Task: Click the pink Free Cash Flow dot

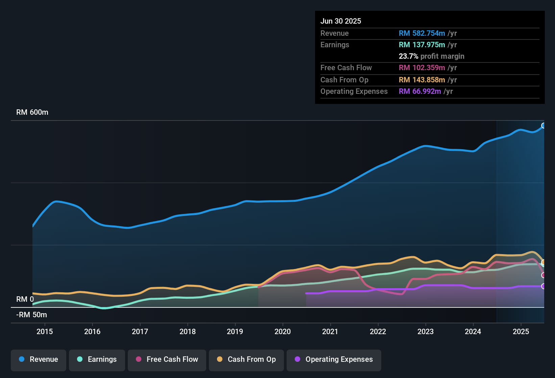Action: (x=139, y=359)
